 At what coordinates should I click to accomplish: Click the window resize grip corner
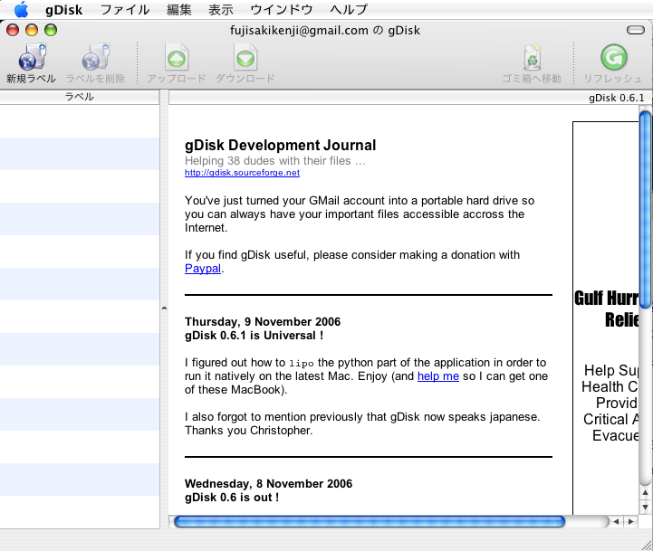click(647, 545)
